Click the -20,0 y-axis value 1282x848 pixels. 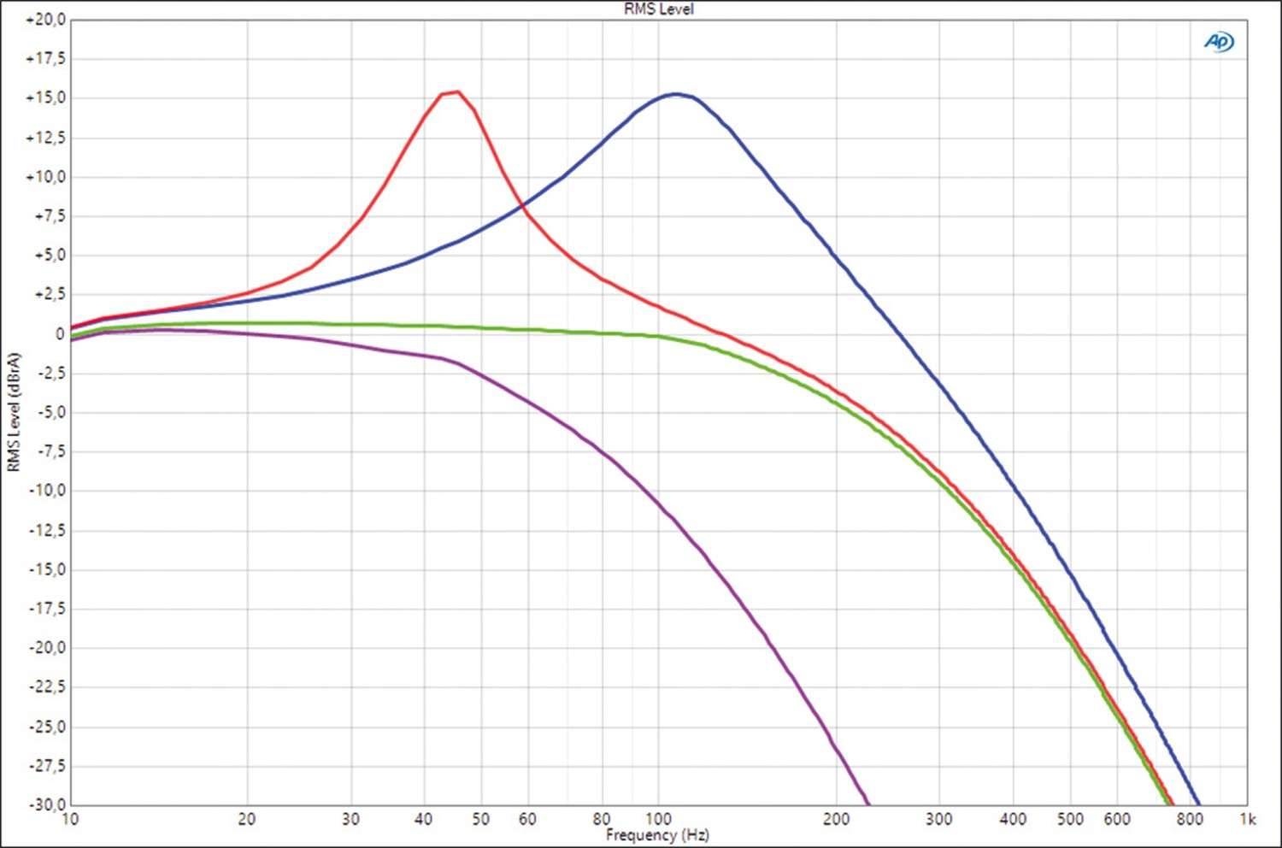46,648
